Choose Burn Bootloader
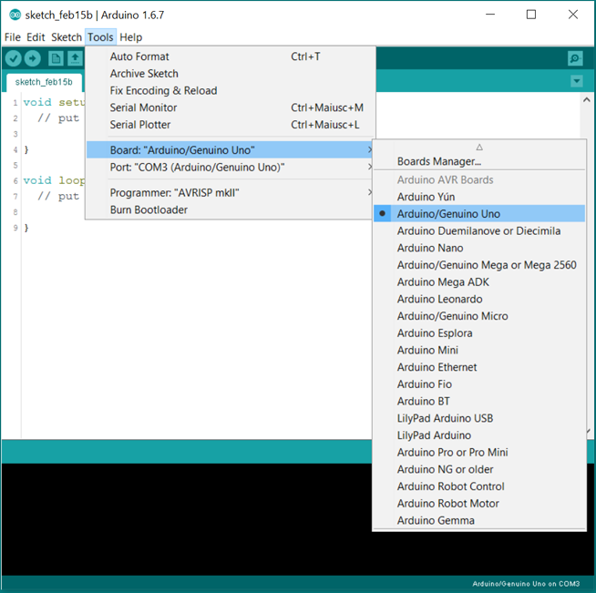The image size is (596, 593). click(231, 210)
